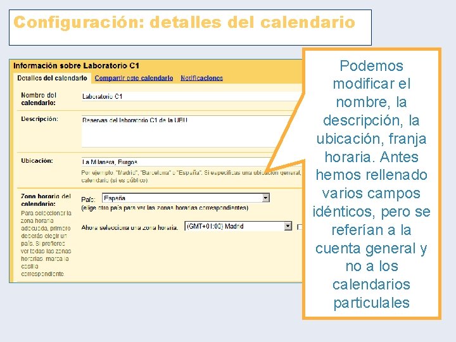The height and width of the screenshot is (342, 456).
Task: Click the 'Por ejemplo, Madrid' hint text
Action: [191, 177]
